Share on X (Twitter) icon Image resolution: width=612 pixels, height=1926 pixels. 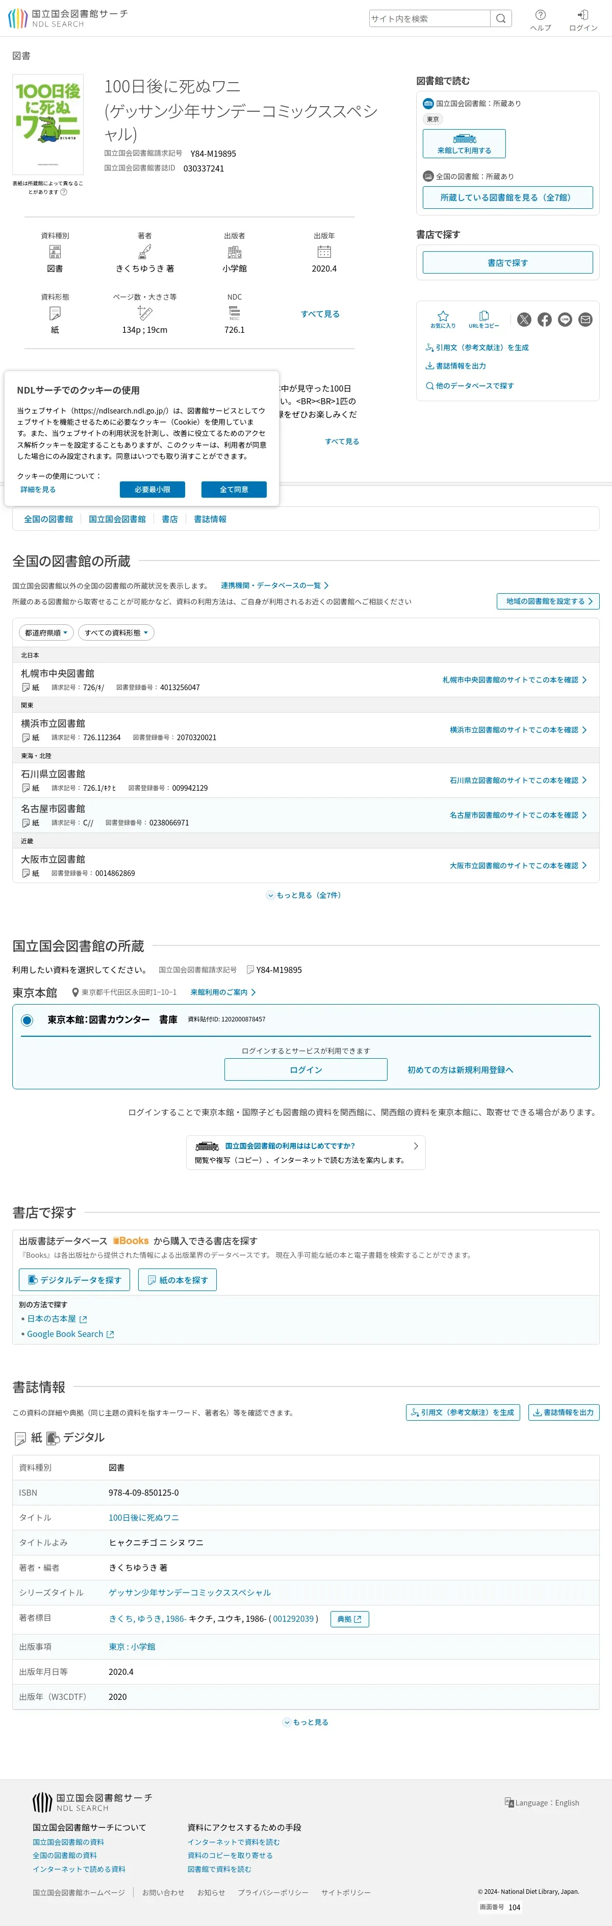click(524, 319)
